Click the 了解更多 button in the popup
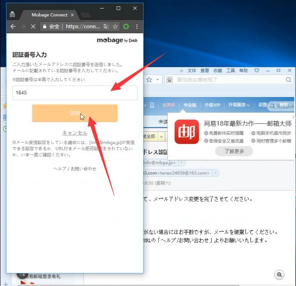Viewport: 296px width, 286px height. 234,151
